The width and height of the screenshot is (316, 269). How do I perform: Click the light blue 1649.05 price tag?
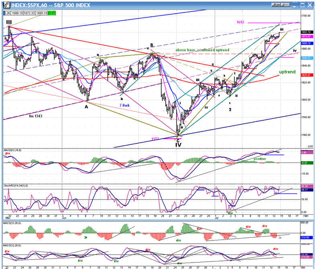pyautogui.click(x=307, y=58)
